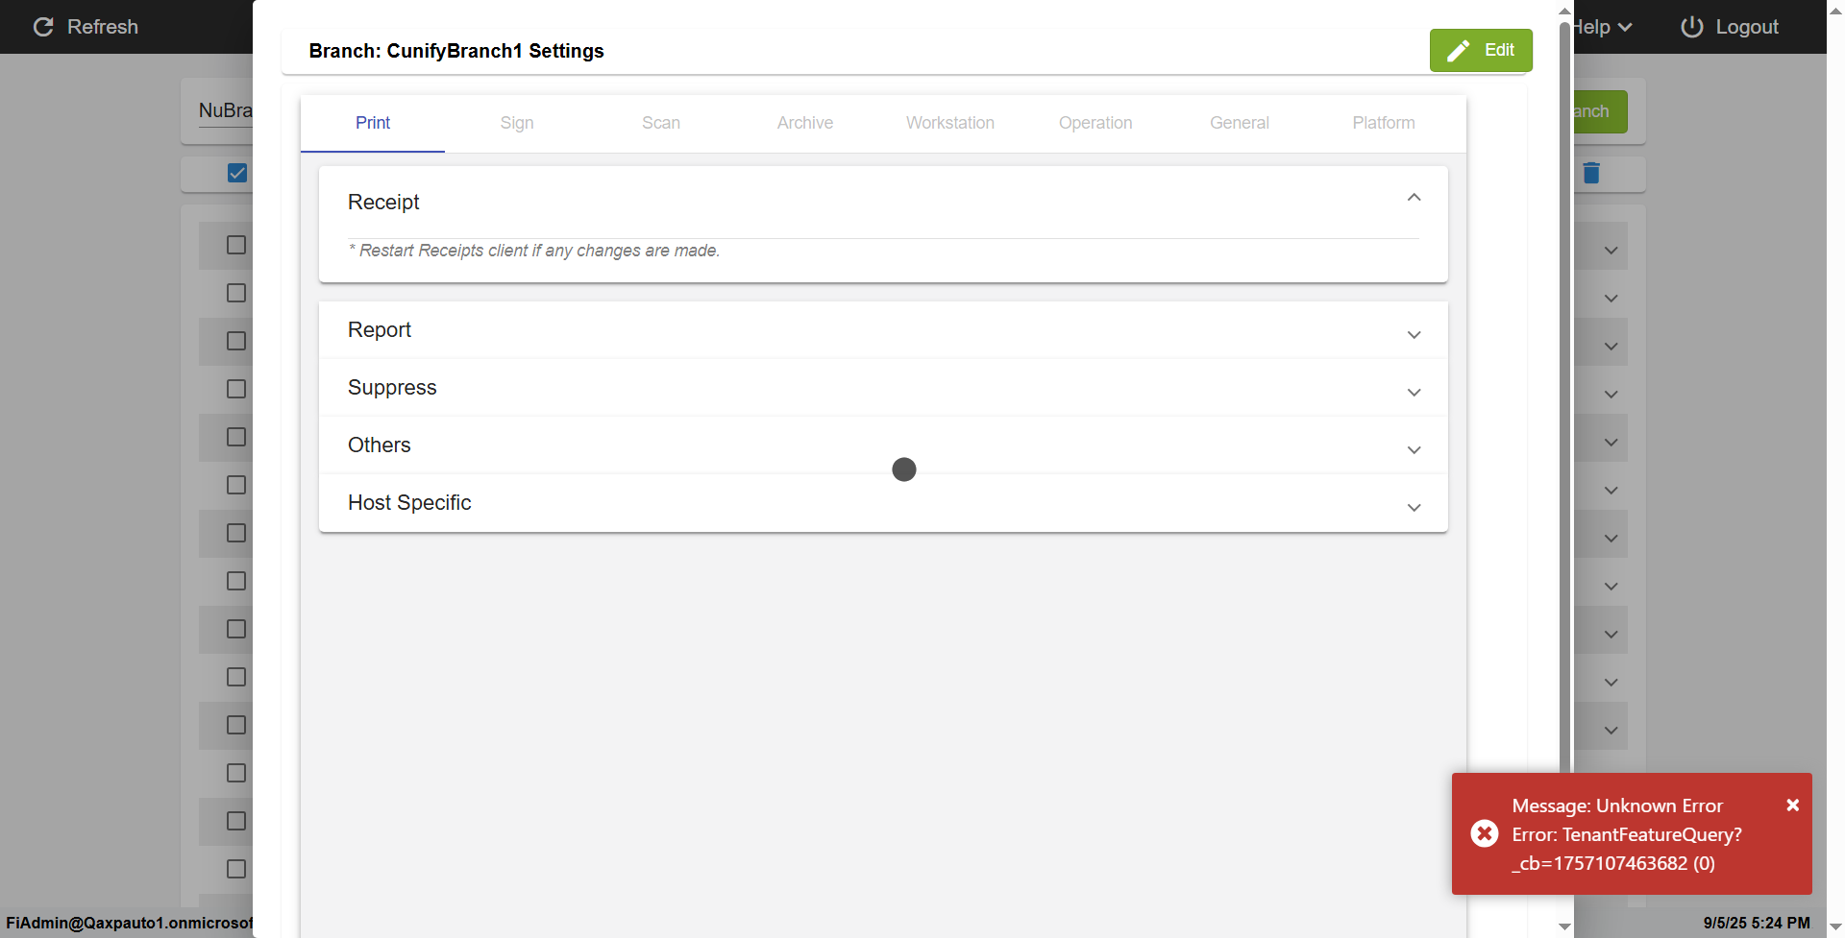Click the Refresh button in top bar

[86, 27]
